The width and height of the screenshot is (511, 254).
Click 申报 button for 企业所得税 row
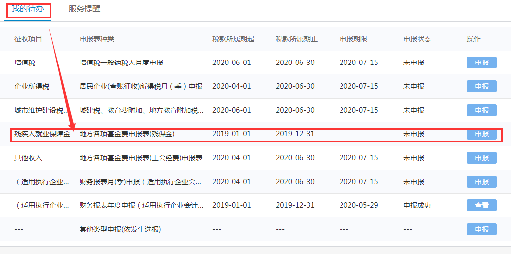tap(481, 86)
